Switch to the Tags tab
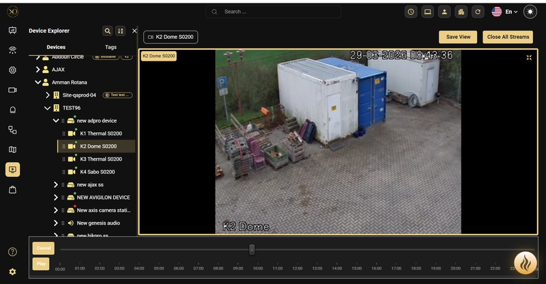The image size is (546, 284). click(111, 47)
